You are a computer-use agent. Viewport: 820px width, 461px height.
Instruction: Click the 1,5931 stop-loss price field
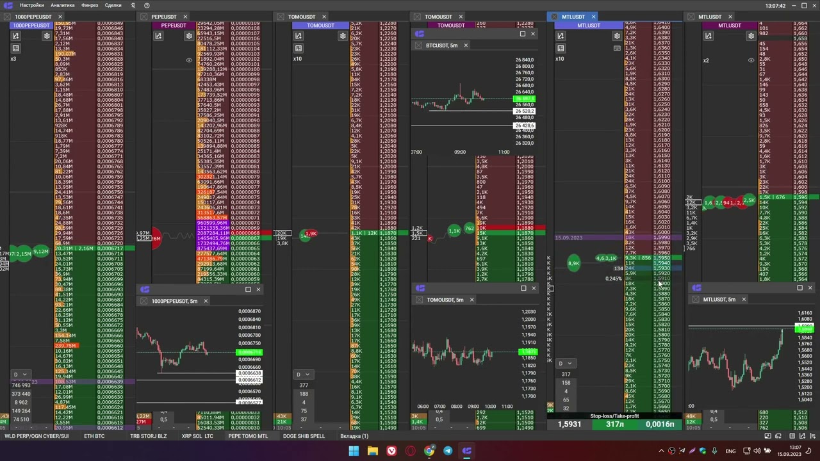tap(570, 425)
